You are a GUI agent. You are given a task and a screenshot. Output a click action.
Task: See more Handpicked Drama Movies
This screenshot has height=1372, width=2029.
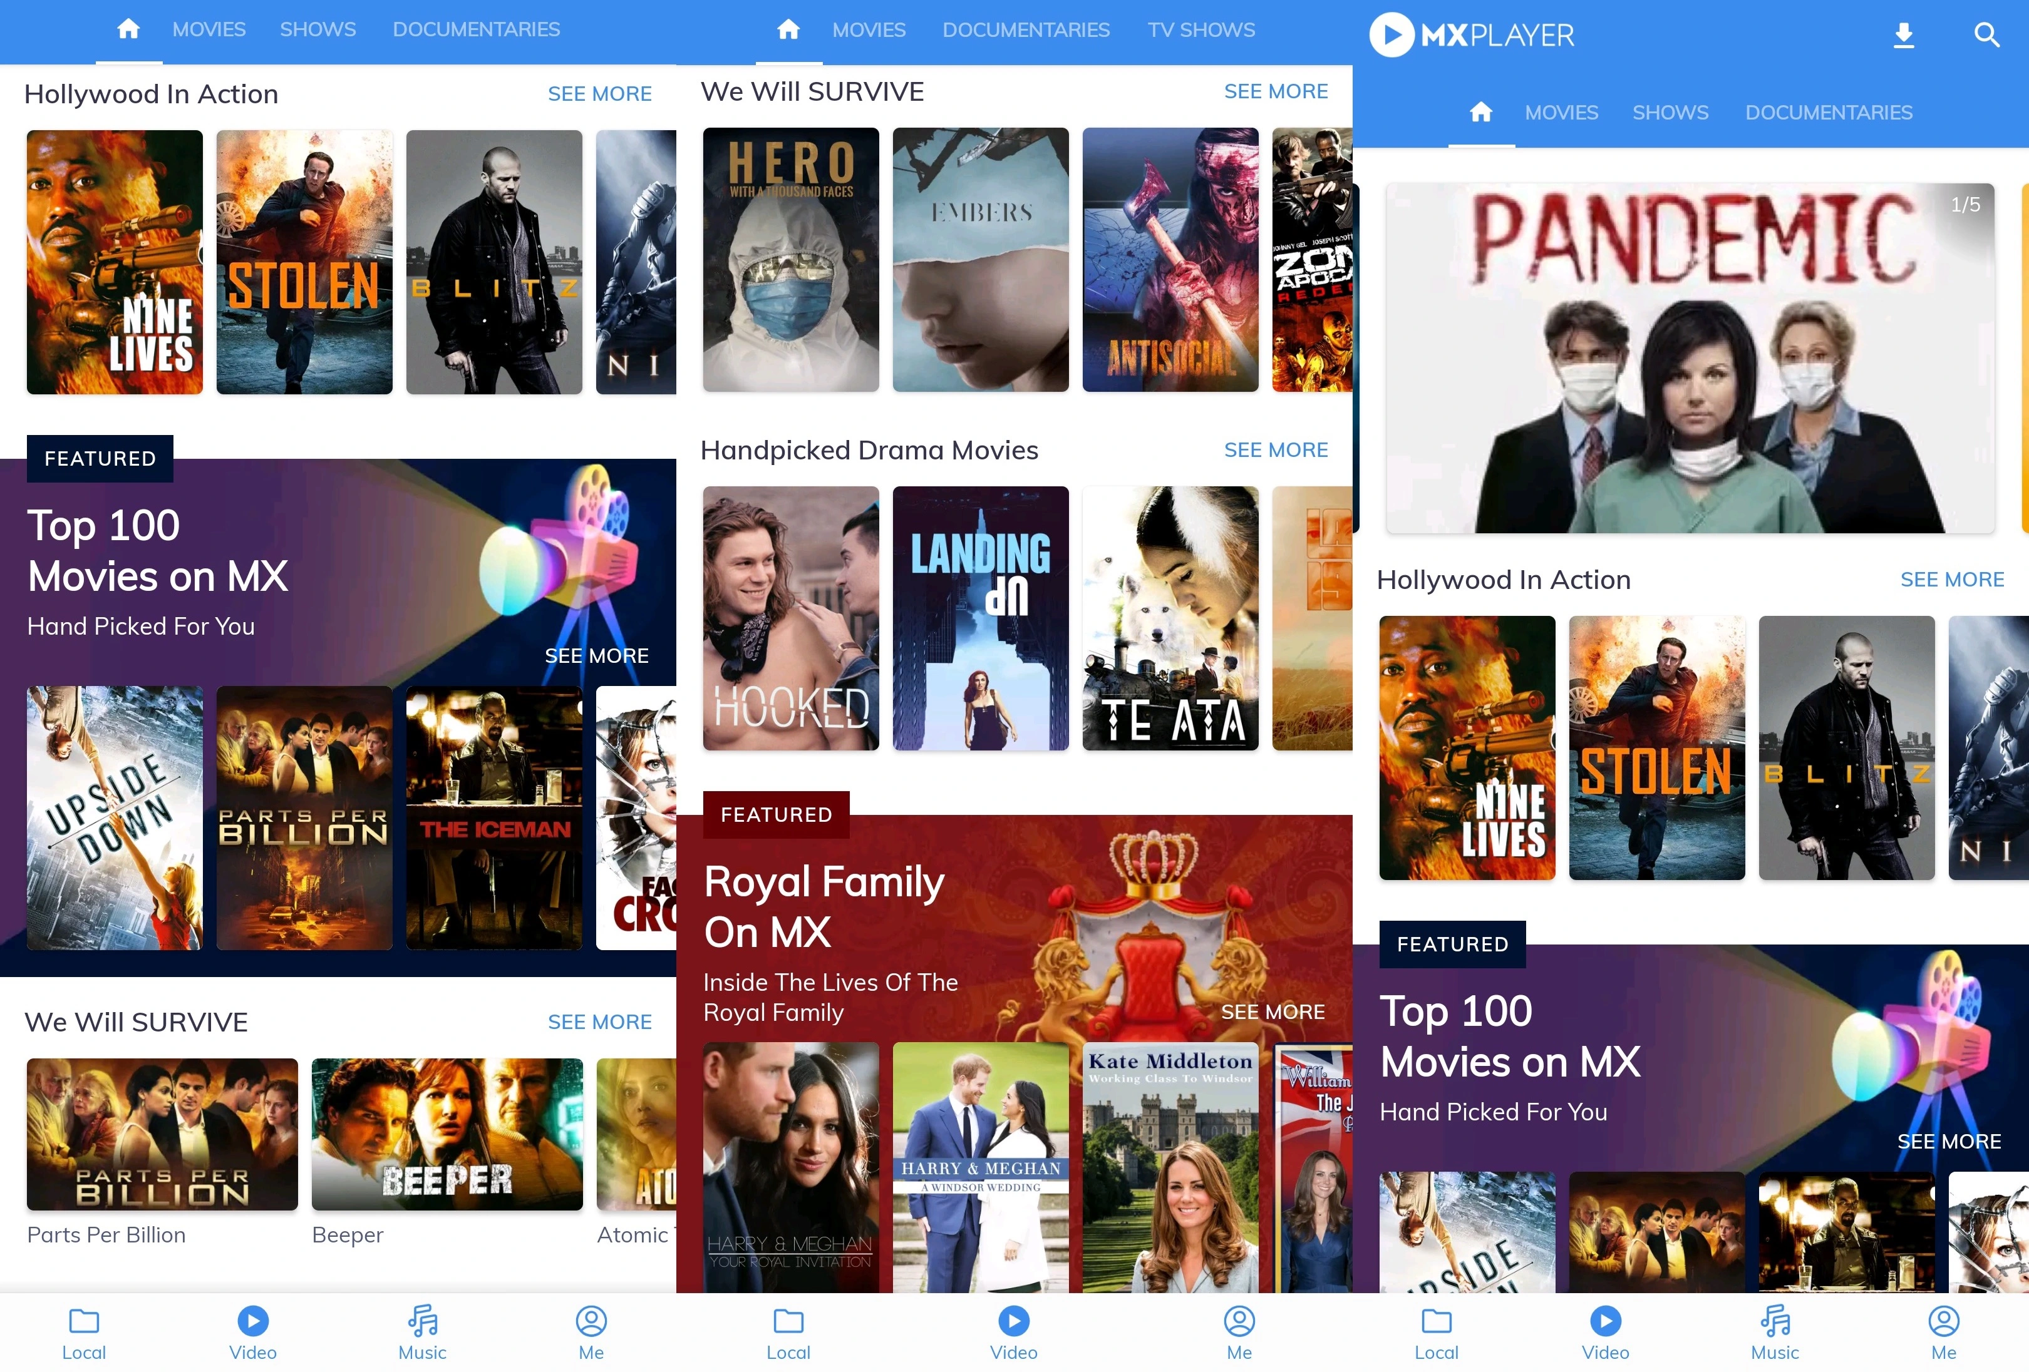click(x=1276, y=451)
